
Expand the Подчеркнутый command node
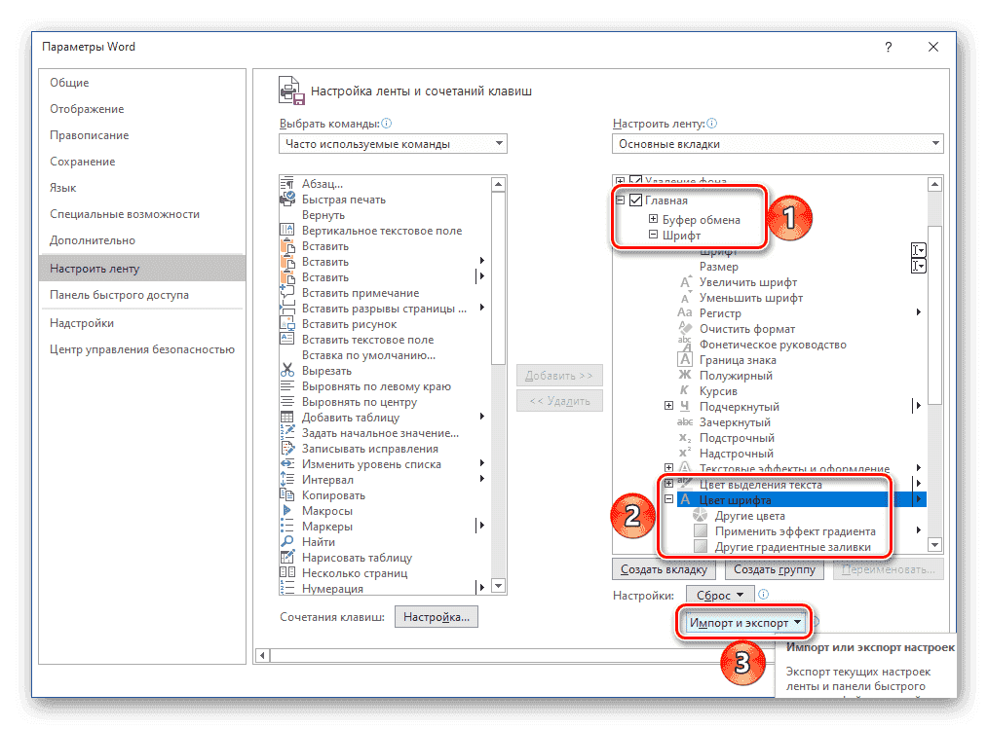668,406
